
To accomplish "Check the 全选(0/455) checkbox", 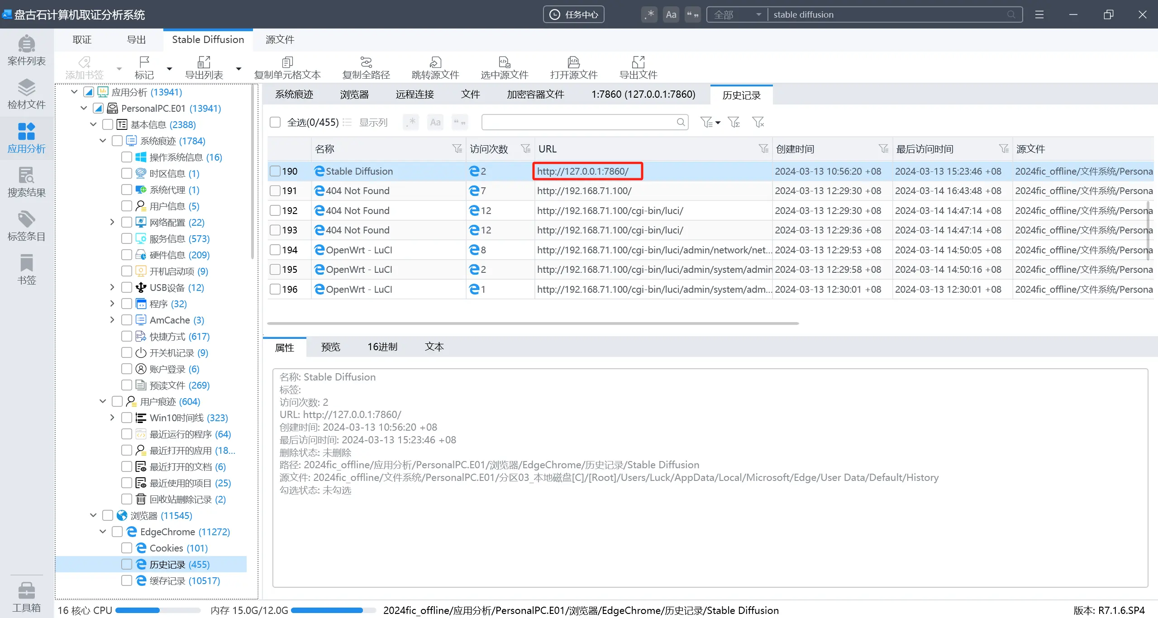I will pyautogui.click(x=275, y=122).
